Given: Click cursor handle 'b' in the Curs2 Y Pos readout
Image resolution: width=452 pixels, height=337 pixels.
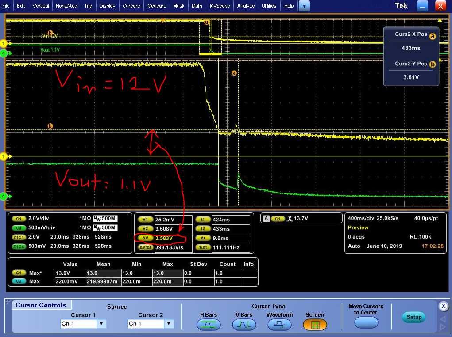Looking at the screenshot, I should (x=433, y=64).
